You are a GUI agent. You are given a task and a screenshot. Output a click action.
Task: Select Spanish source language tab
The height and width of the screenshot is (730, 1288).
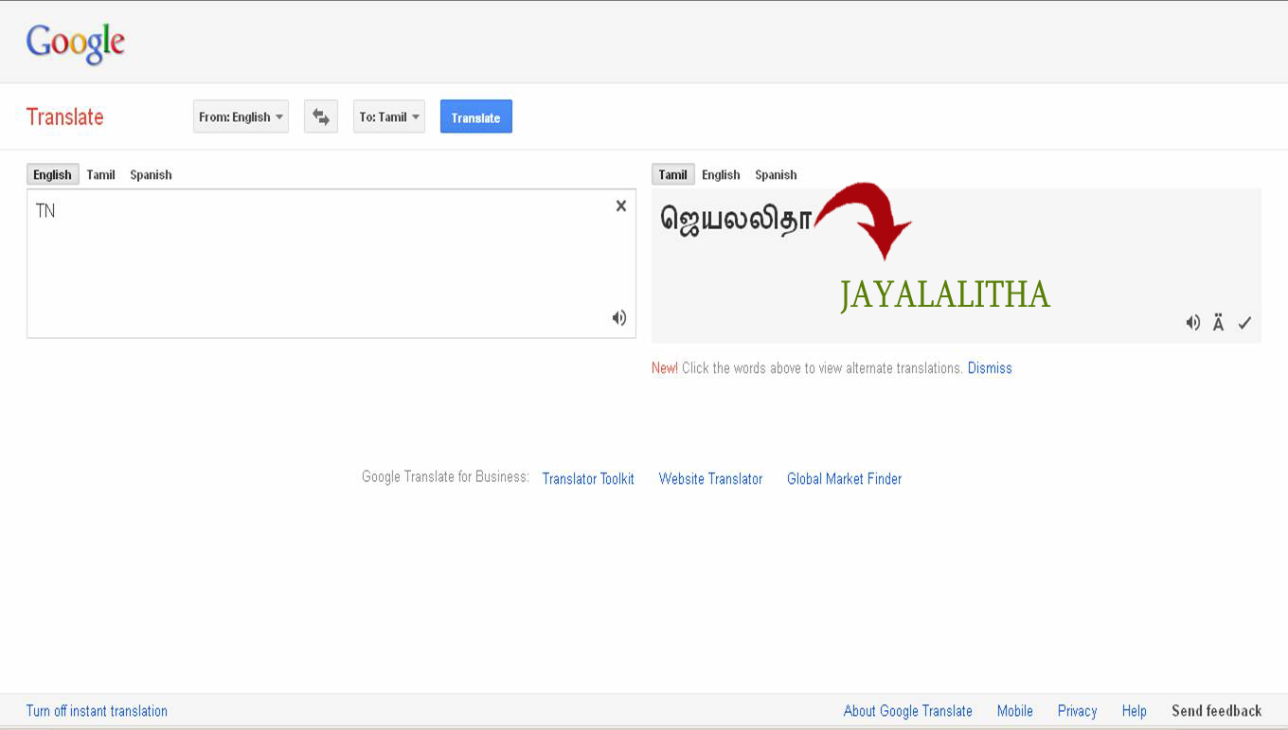click(151, 174)
